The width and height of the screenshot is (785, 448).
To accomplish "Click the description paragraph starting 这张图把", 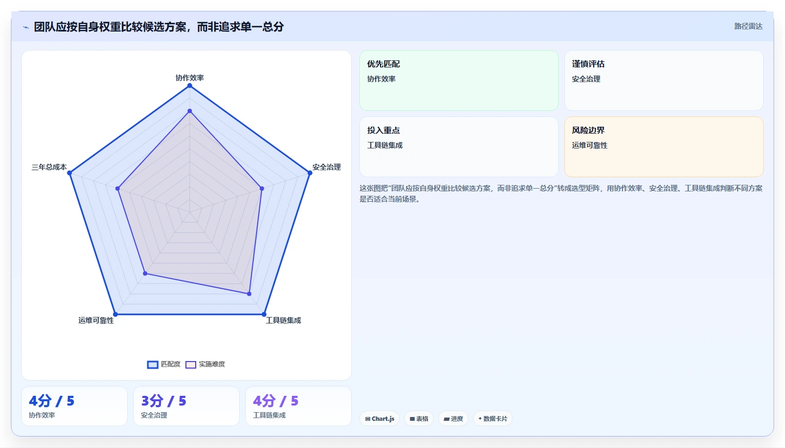I will coord(561,194).
